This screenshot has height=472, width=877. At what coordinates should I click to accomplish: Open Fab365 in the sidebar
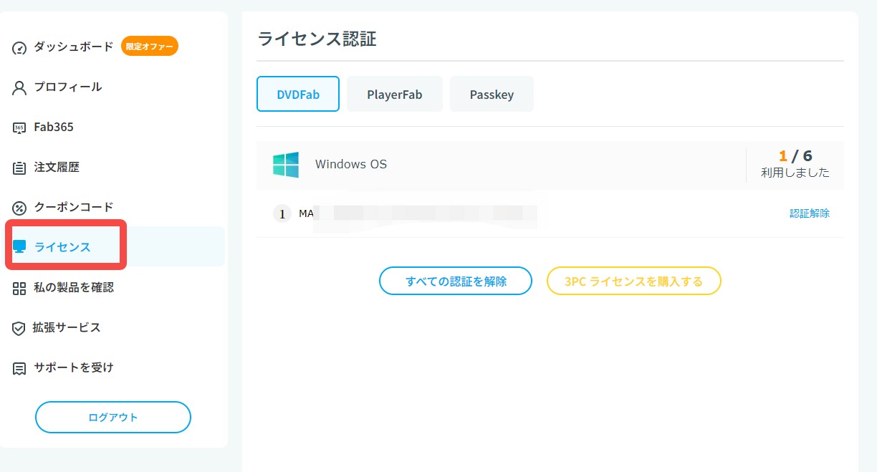pos(54,127)
